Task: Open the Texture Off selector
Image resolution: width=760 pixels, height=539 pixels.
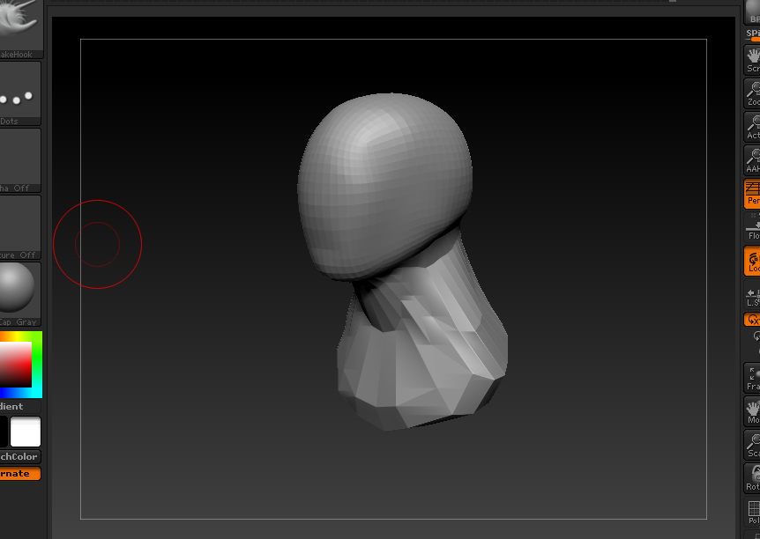Action: click(x=19, y=227)
